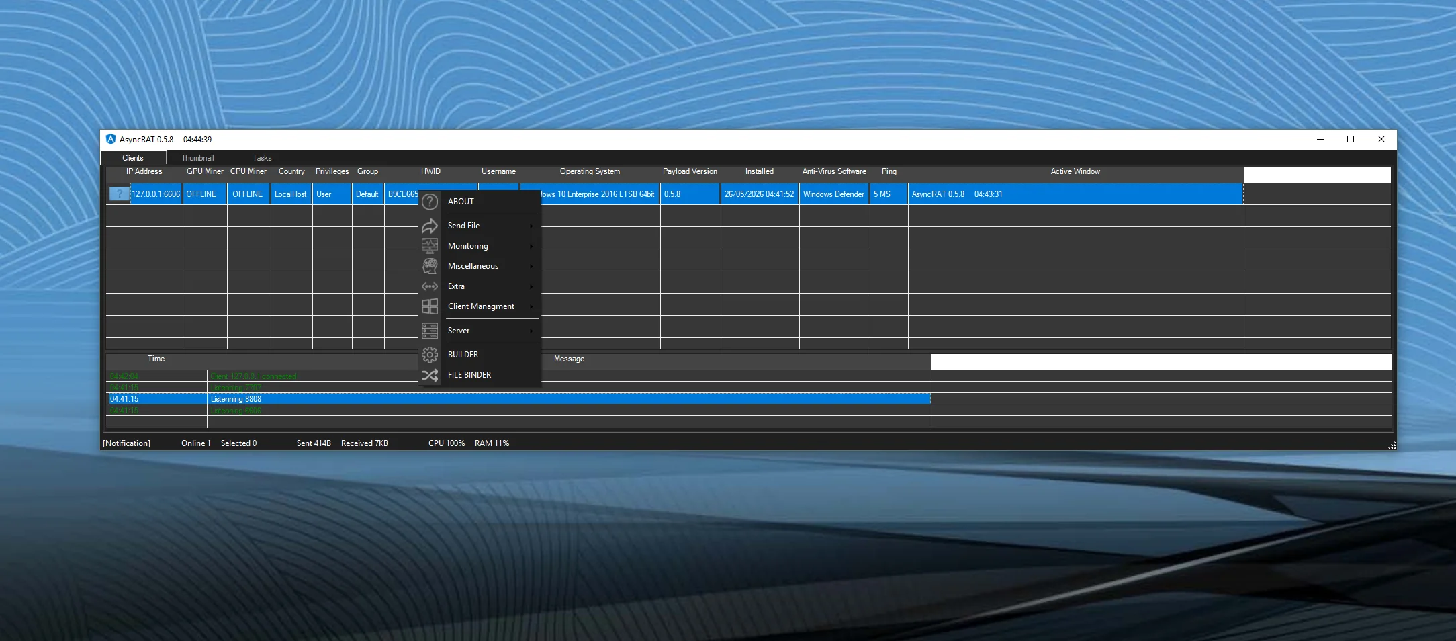
Task: Click the Anti-Virus Software column header
Action: (x=835, y=171)
